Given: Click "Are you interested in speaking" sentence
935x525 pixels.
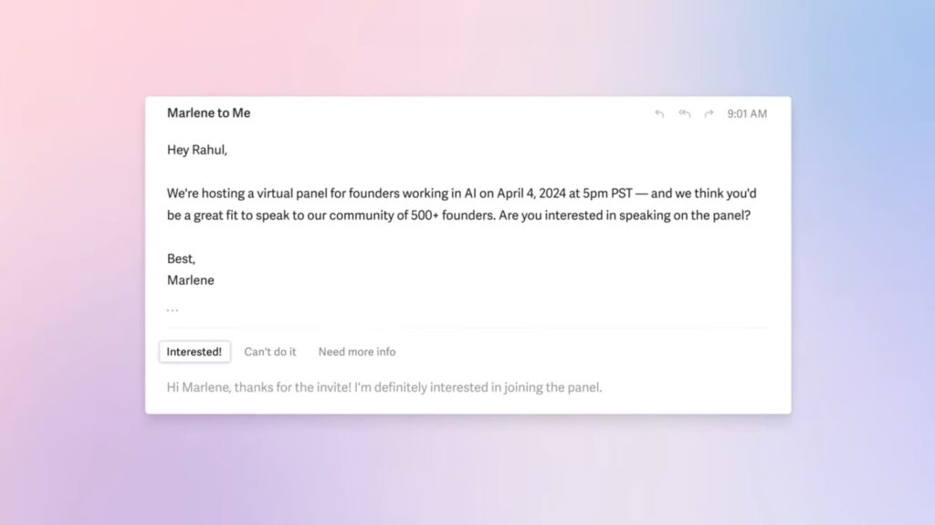Looking at the screenshot, I should (577, 215).
